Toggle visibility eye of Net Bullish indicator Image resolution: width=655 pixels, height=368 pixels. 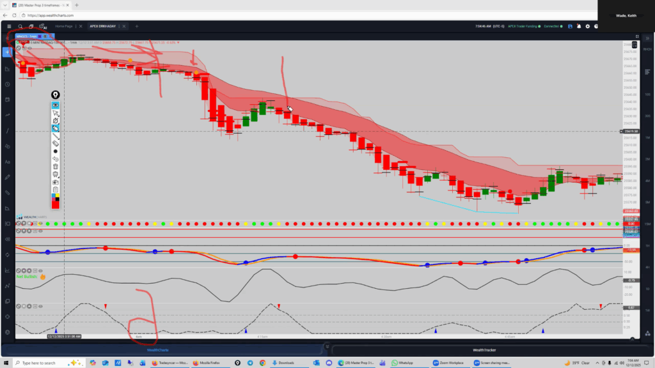tap(40, 270)
